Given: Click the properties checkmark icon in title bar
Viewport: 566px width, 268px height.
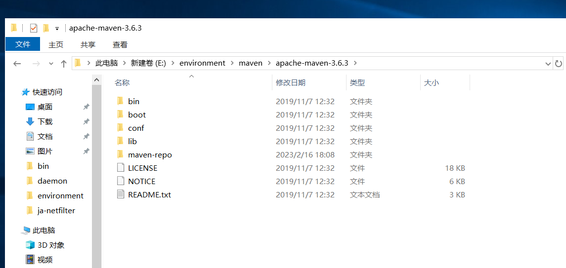Looking at the screenshot, I should tap(34, 28).
